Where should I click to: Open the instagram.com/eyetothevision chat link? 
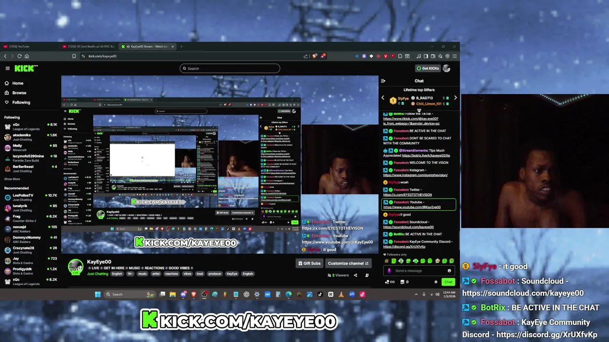[x=415, y=175]
